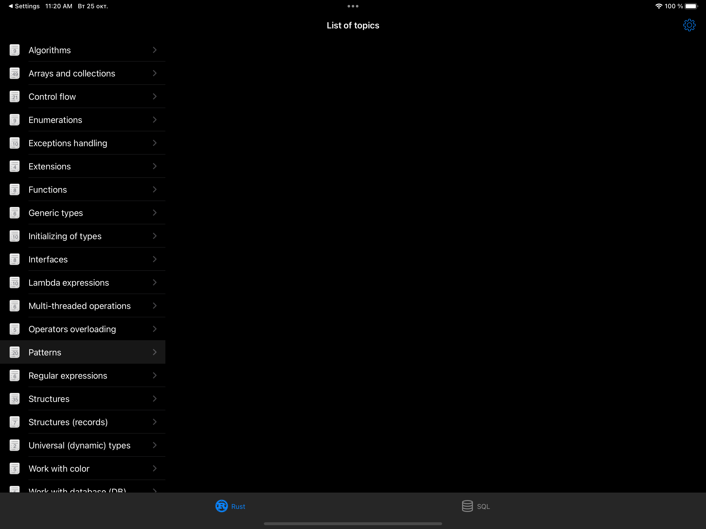
Task: Expand Arrays and collections chevron
Action: point(155,73)
